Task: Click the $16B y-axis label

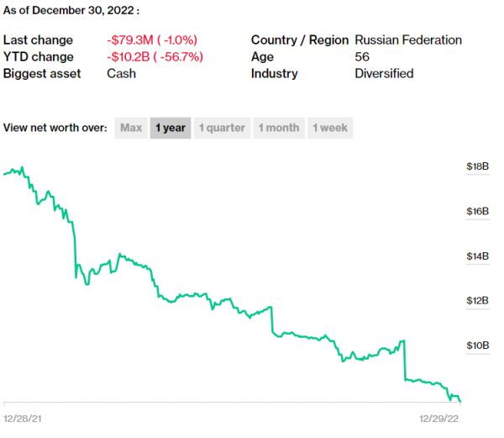Action: click(477, 211)
